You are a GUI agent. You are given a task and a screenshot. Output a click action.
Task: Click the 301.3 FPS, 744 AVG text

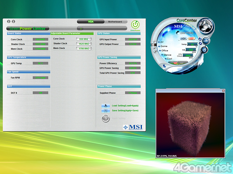167,156
